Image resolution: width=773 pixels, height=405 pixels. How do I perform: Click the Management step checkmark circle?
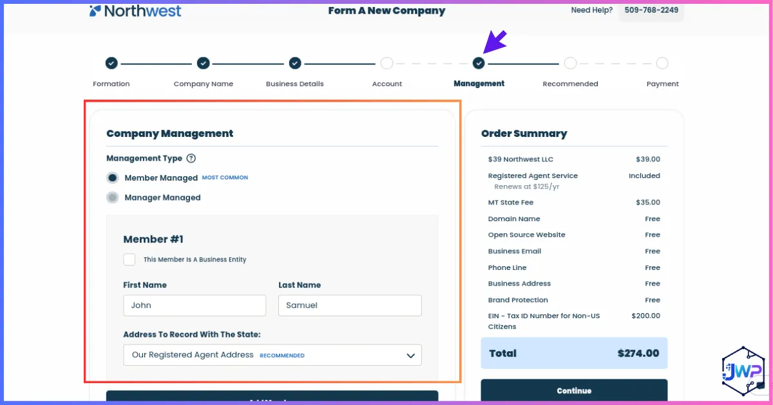(x=479, y=63)
